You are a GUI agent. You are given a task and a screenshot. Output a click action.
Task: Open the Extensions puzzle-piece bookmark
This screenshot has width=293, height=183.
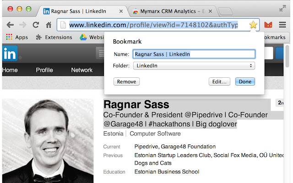point(54,37)
